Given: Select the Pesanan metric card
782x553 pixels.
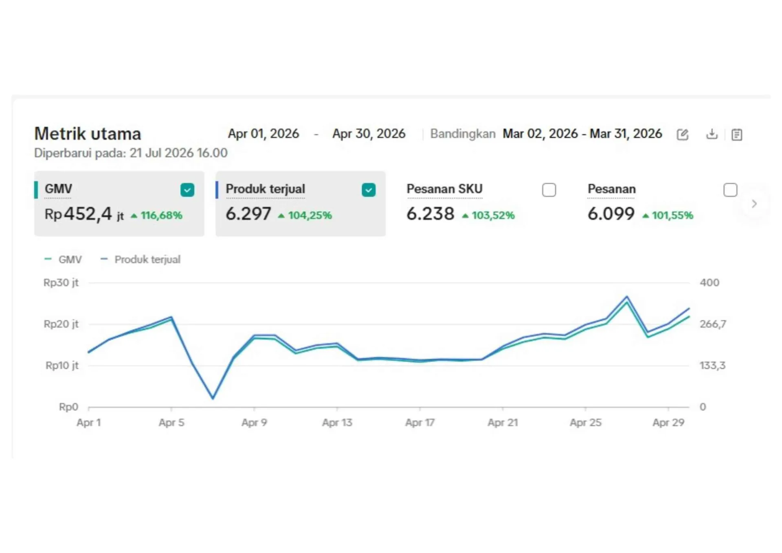Looking at the screenshot, I should click(x=663, y=204).
